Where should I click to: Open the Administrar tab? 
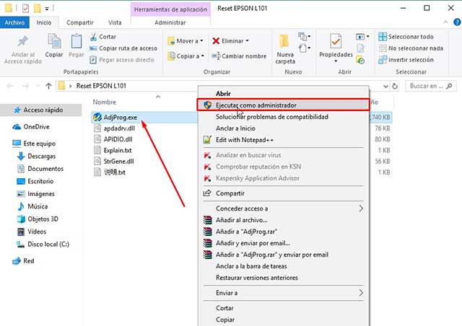[x=170, y=22]
